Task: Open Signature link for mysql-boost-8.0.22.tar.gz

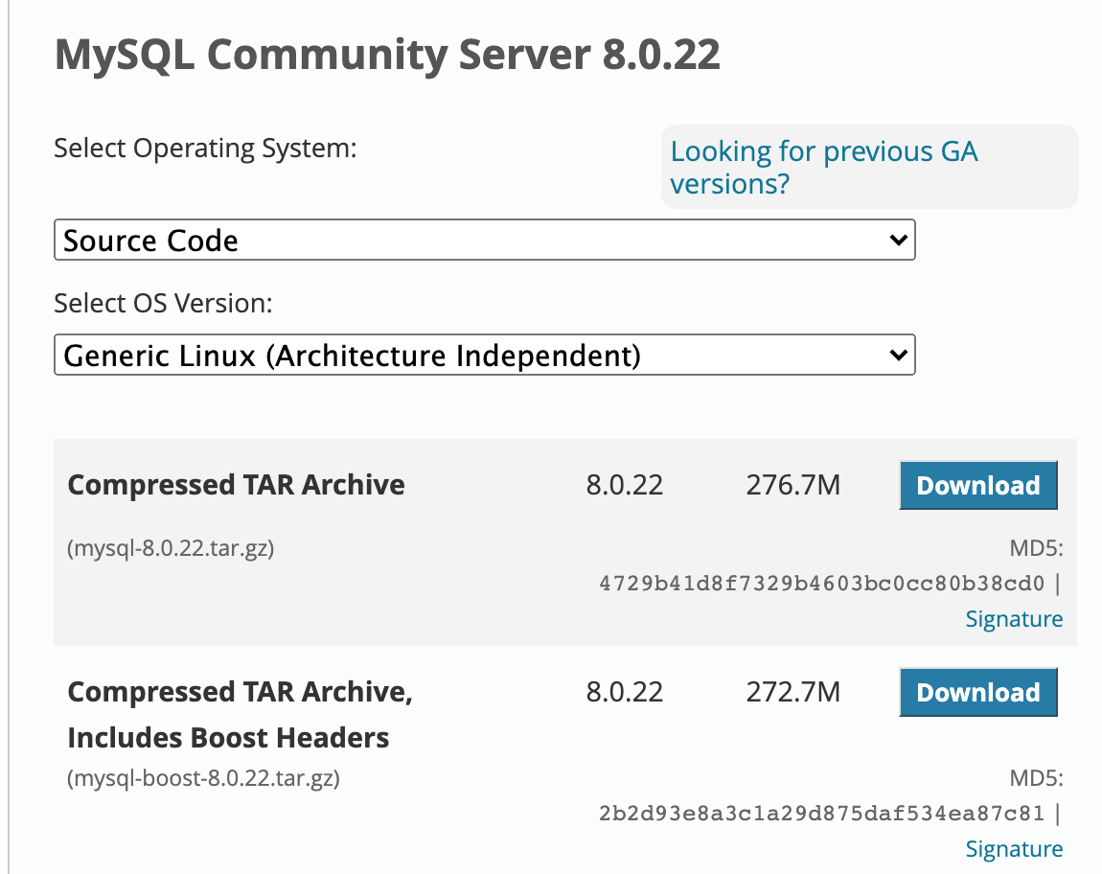Action: click(1014, 849)
